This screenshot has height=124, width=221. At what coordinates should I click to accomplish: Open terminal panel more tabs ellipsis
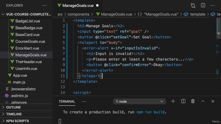[x=84, y=101]
